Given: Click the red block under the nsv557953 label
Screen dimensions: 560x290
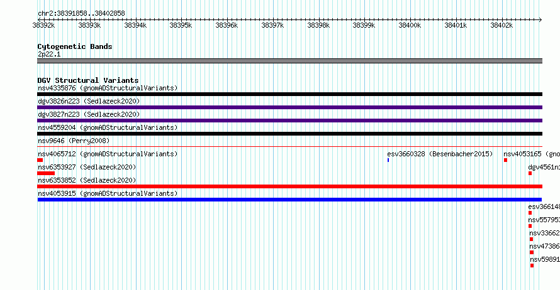Looking at the screenshot, I should [x=530, y=226].
